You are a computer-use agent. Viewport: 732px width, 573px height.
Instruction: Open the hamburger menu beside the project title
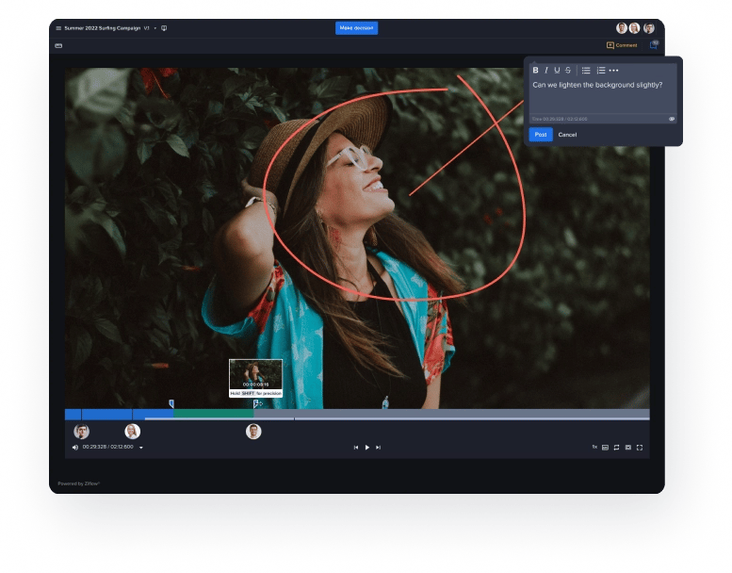(x=57, y=28)
